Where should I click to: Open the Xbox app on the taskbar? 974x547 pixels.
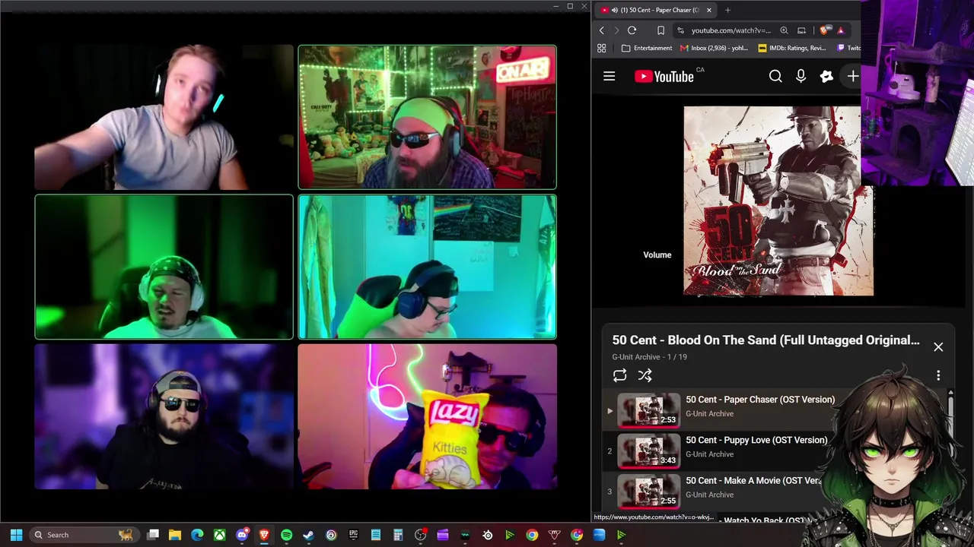coord(219,535)
